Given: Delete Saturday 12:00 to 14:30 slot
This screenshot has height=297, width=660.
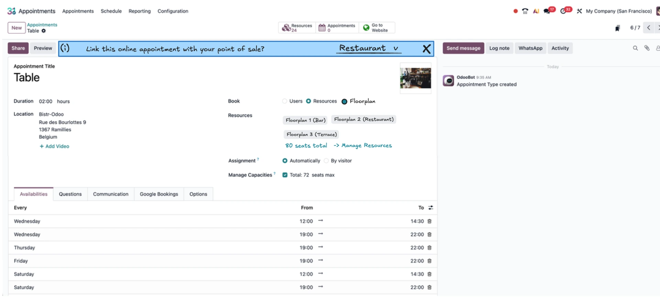Looking at the screenshot, I should 429,274.
